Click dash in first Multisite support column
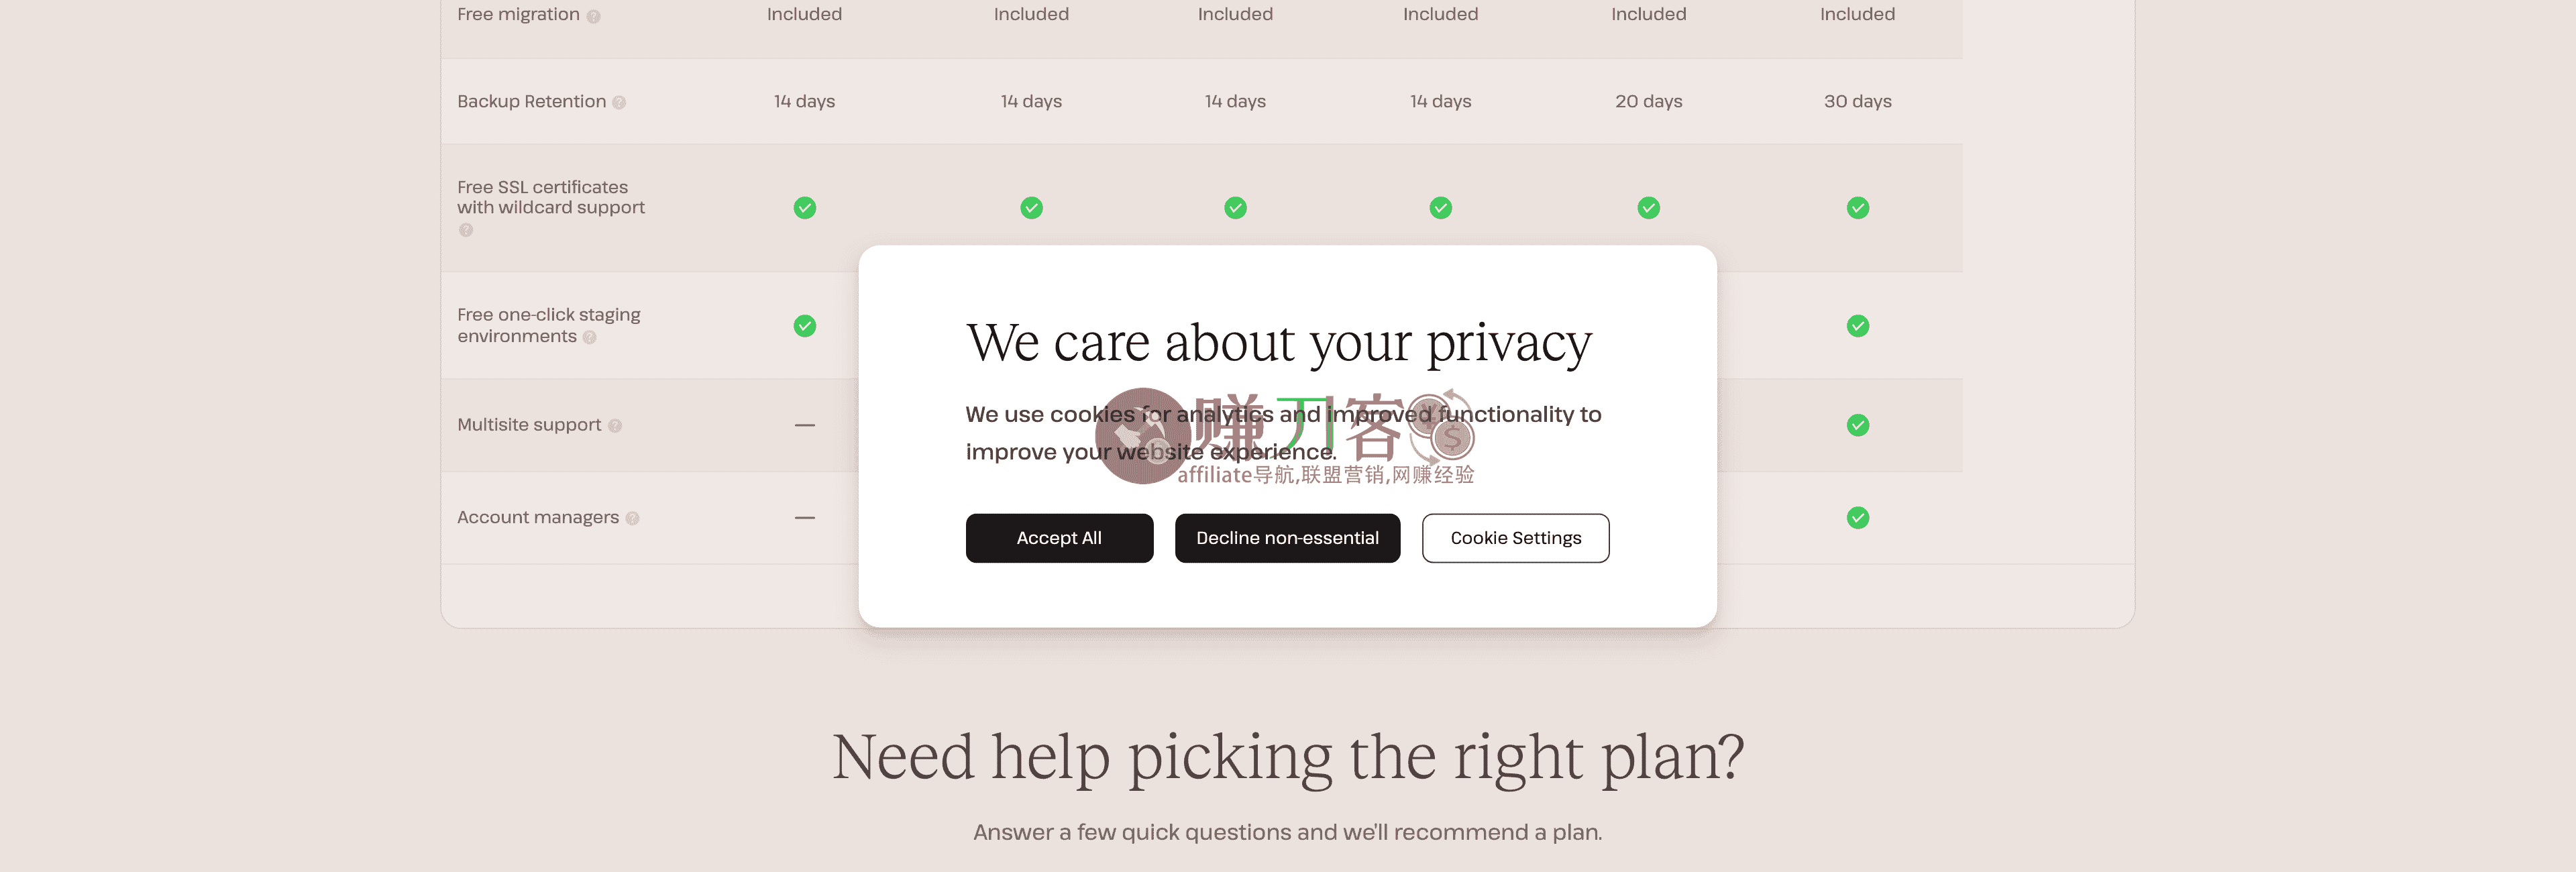This screenshot has height=872, width=2576. (805, 425)
